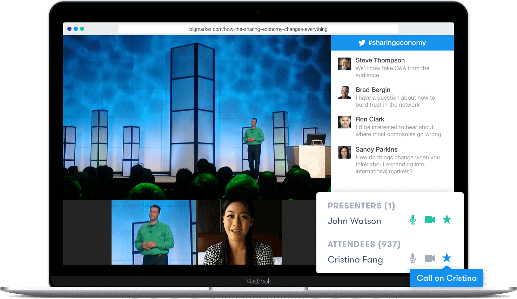Click the purple window dot button
Viewport: 517px width, 299px height.
69,29
